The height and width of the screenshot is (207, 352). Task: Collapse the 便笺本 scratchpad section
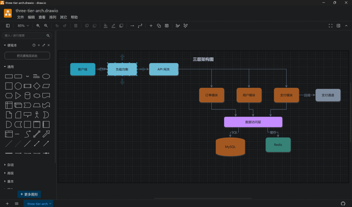click(10, 45)
